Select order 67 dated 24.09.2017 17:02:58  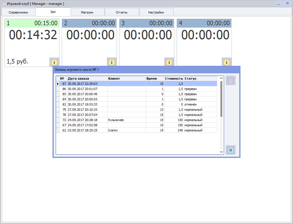[137, 125]
